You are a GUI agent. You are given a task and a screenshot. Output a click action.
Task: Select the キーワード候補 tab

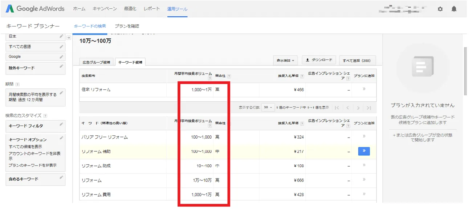[x=130, y=62]
